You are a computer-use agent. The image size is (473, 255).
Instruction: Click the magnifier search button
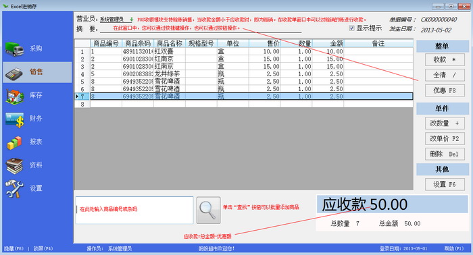point(208,210)
